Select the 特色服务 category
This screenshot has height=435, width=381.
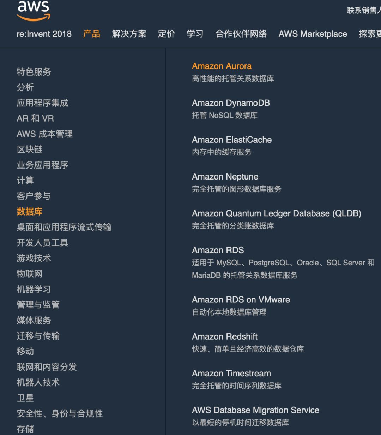pos(34,72)
